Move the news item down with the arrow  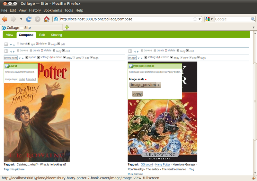pyautogui.click(x=20, y=58)
